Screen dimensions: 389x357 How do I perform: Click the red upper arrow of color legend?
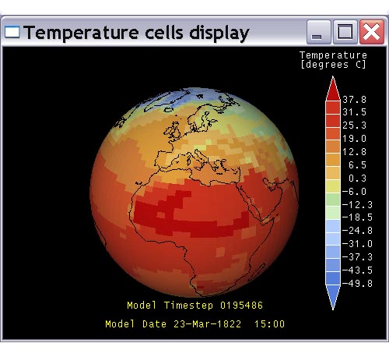333,88
